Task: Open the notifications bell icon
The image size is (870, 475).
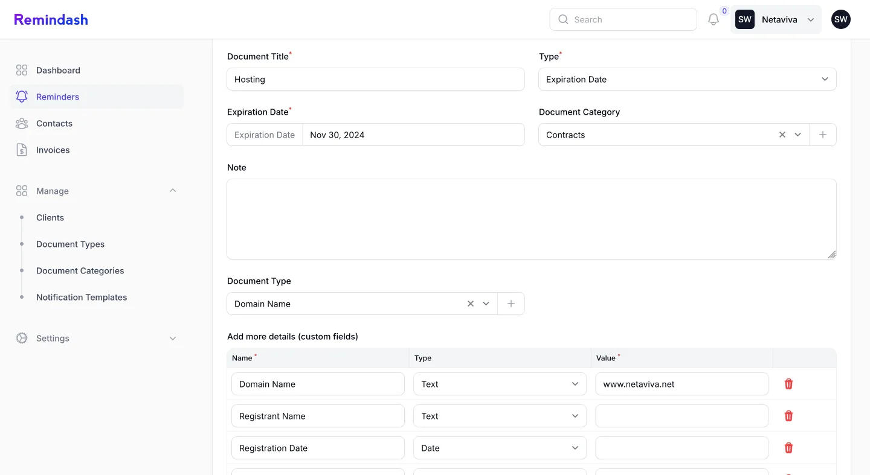Action: click(714, 19)
